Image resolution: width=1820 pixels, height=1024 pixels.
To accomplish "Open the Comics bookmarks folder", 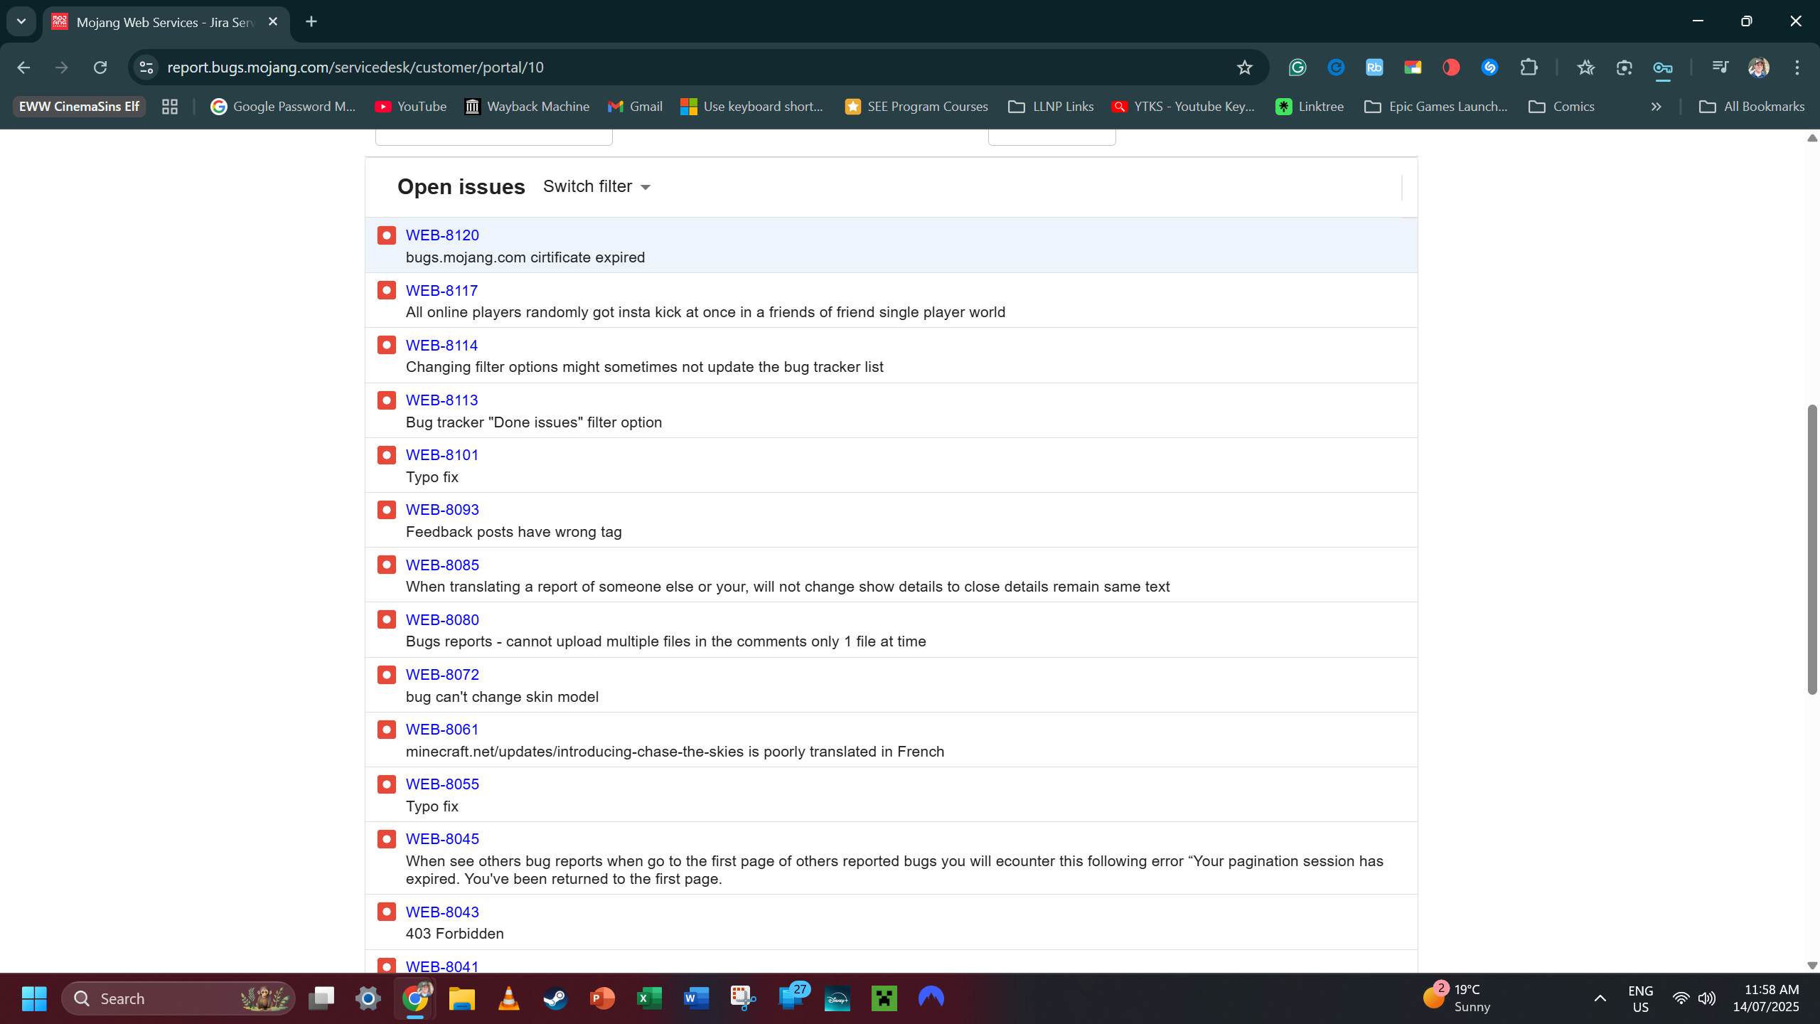I will click(x=1561, y=107).
